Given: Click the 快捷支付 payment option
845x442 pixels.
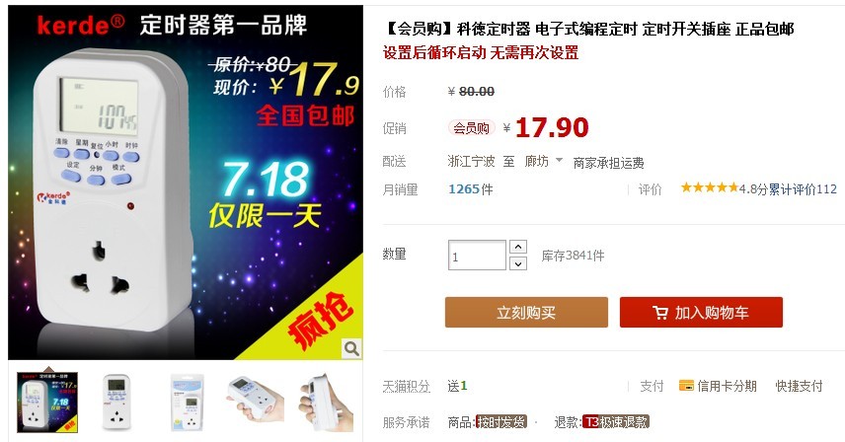Looking at the screenshot, I should pyautogui.click(x=799, y=386).
